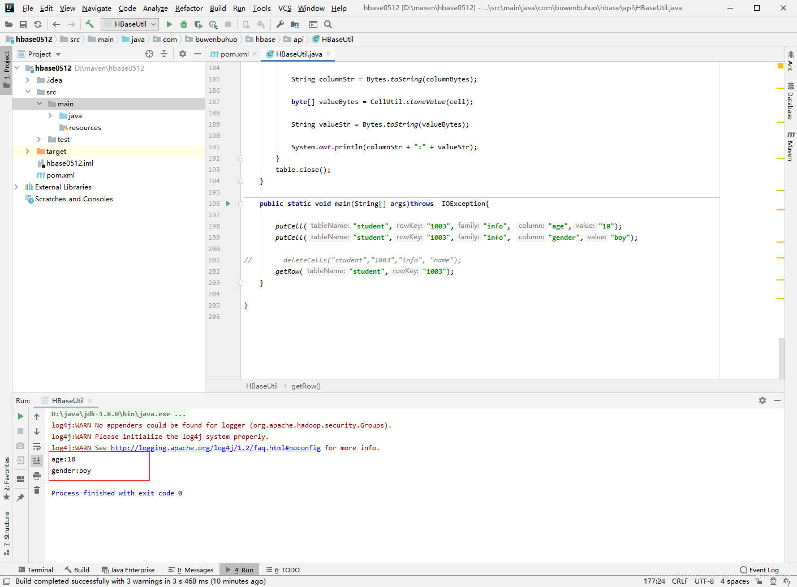Collapse src folder
The width and height of the screenshot is (797, 587).
pos(28,92)
